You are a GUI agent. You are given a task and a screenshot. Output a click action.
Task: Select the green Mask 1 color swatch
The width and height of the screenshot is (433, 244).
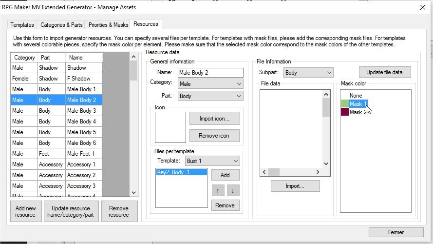click(x=345, y=104)
